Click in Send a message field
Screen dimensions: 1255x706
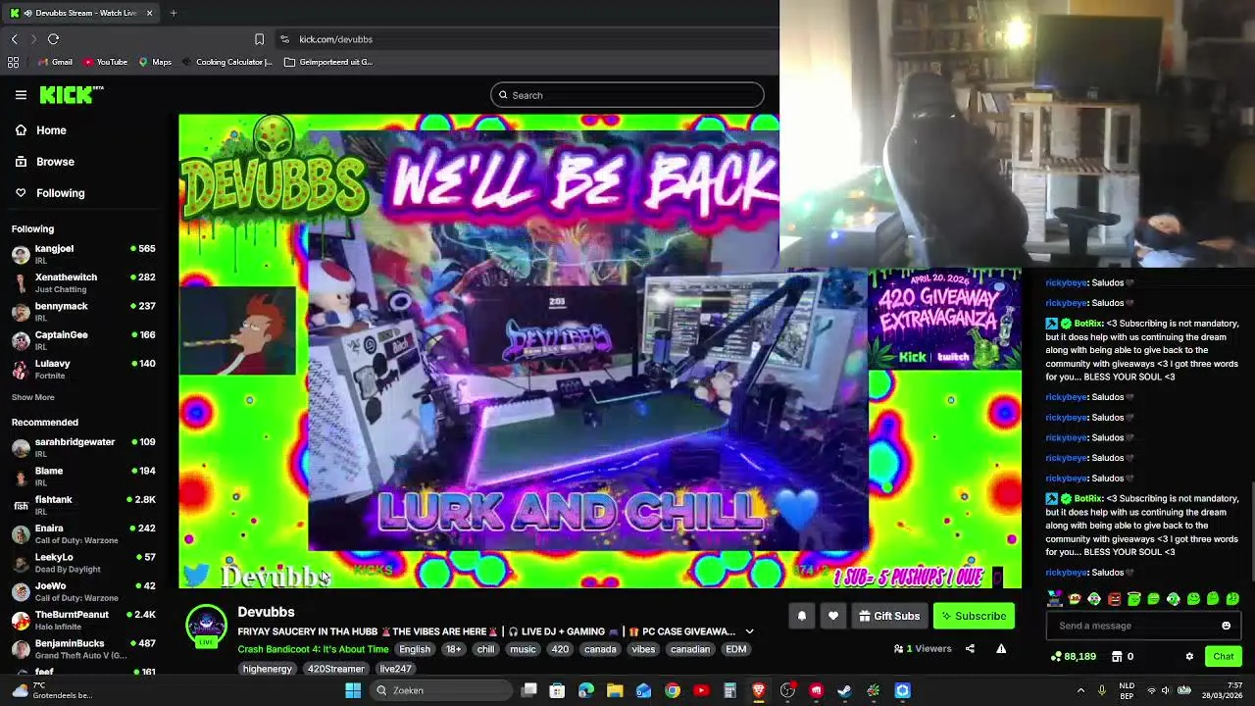[x=1131, y=626]
